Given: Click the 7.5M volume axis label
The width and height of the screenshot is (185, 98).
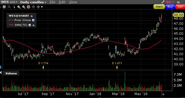Looking at the screenshot, I should [178, 75].
